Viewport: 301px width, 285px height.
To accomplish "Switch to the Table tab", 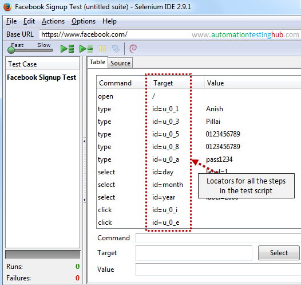I will [97, 62].
